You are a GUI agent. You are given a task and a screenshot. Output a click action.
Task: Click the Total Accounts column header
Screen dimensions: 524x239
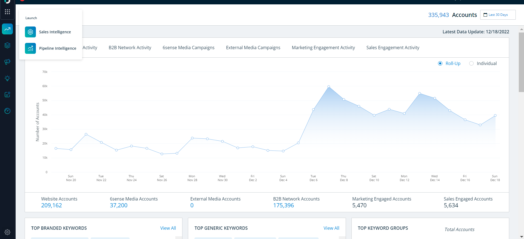point(459,229)
